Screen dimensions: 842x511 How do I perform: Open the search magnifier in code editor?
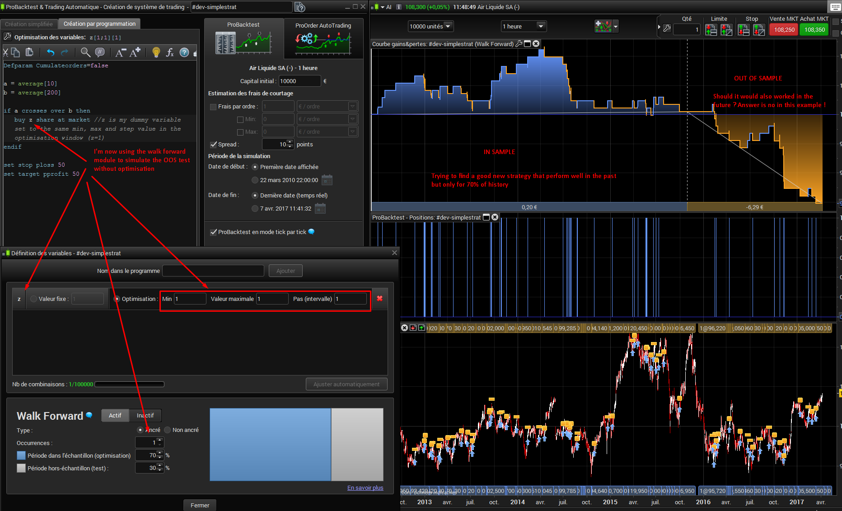tap(85, 52)
